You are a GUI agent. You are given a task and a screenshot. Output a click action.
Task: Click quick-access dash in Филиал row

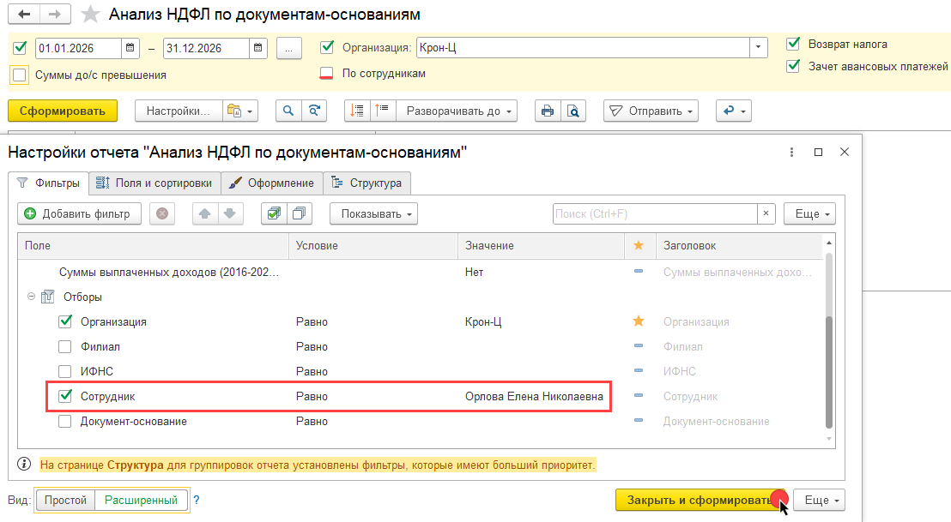(x=639, y=346)
